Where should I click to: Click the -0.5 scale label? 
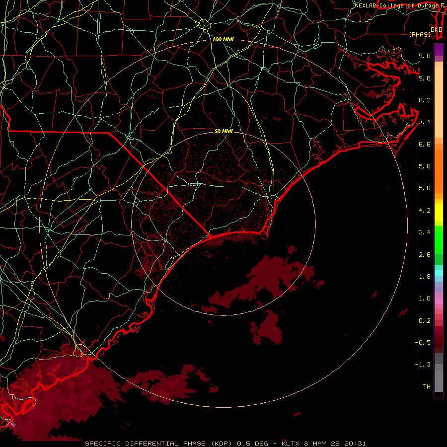(x=423, y=343)
